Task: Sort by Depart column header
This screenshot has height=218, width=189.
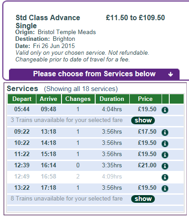Action: [x=22, y=99]
